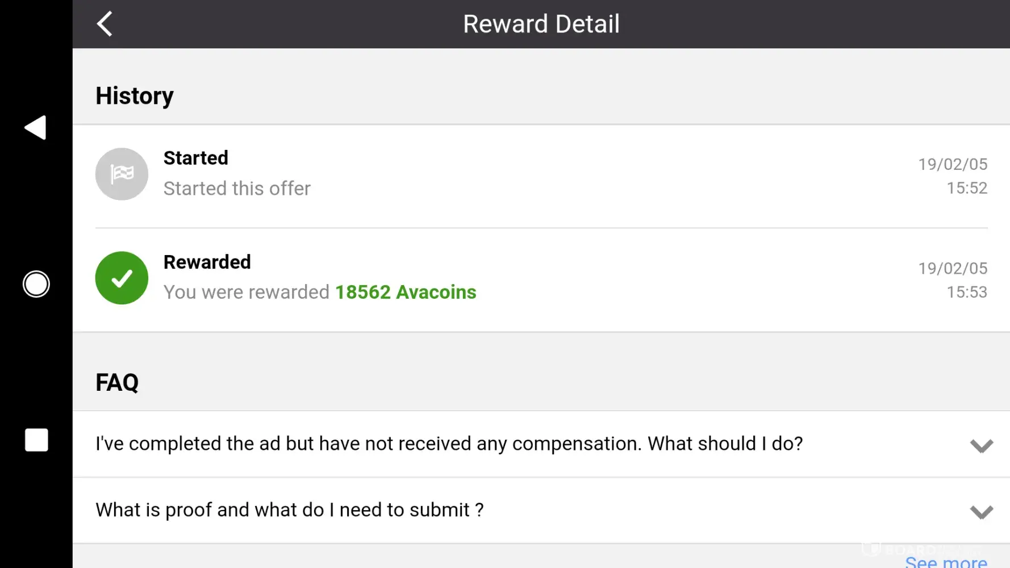The width and height of the screenshot is (1010, 568).
Task: Click the green checkmark Rewarded icon
Action: 122,278
